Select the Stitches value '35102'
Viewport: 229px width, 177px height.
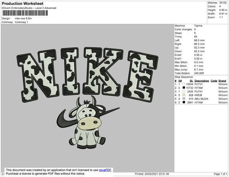(223, 3)
